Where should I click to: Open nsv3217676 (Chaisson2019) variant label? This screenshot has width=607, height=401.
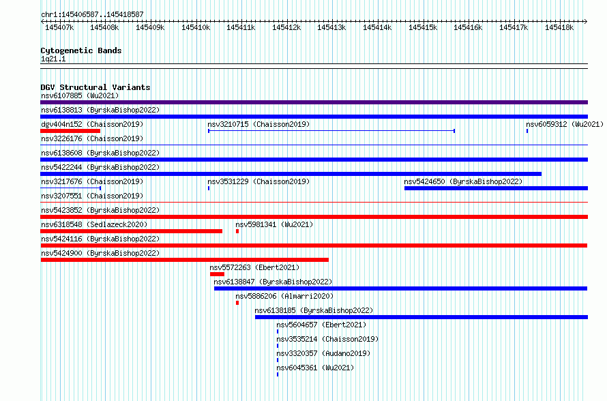point(92,181)
